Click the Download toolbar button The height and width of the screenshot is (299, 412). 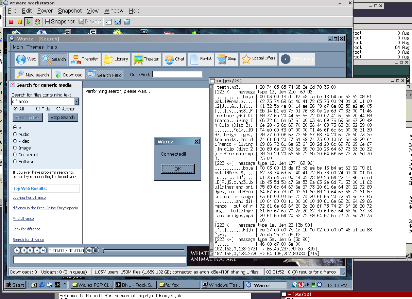coord(68,75)
